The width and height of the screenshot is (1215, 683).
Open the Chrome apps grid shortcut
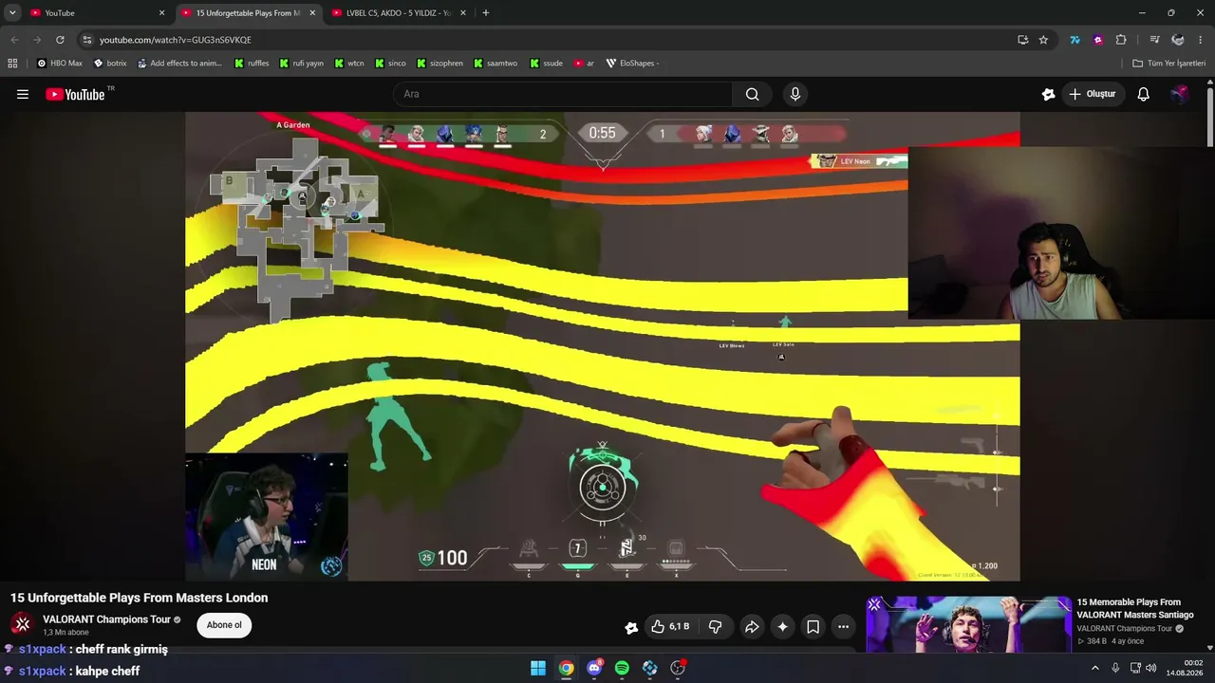(x=12, y=64)
